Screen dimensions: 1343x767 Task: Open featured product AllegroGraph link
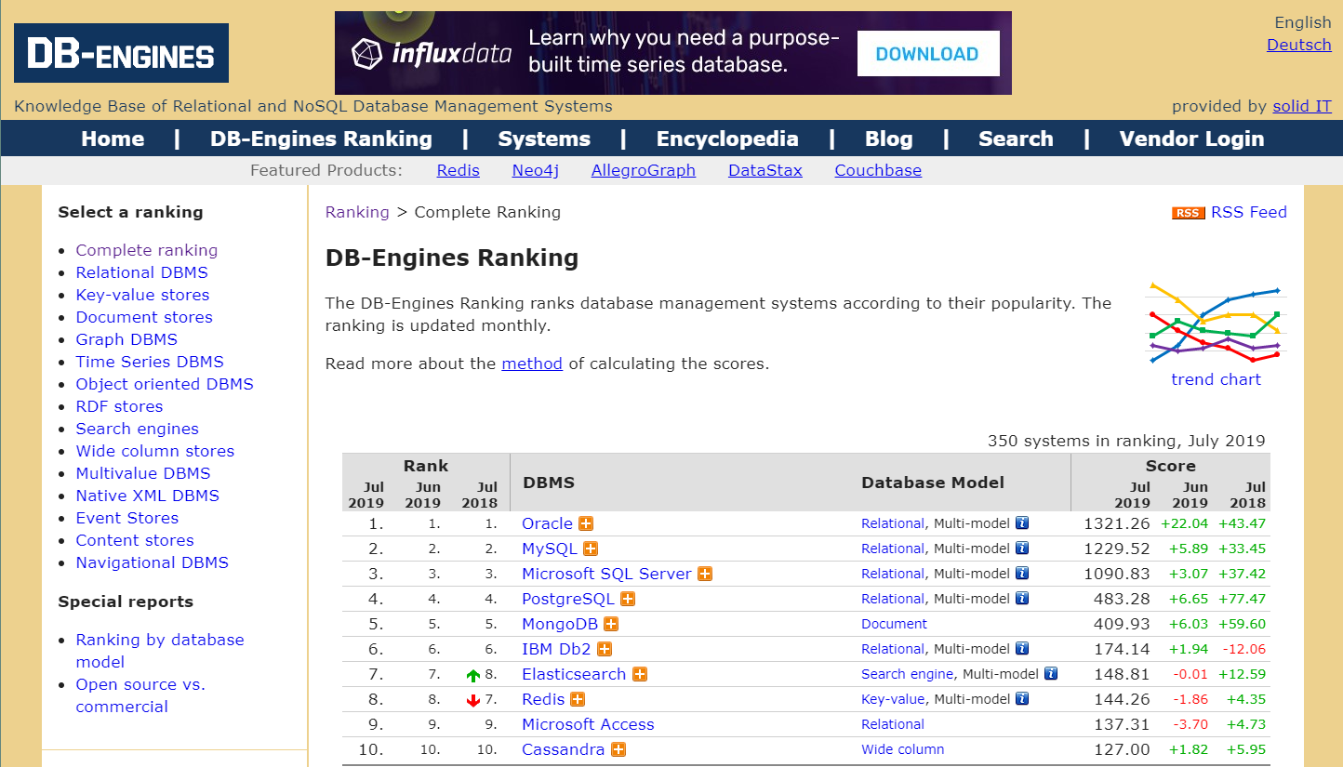(644, 170)
